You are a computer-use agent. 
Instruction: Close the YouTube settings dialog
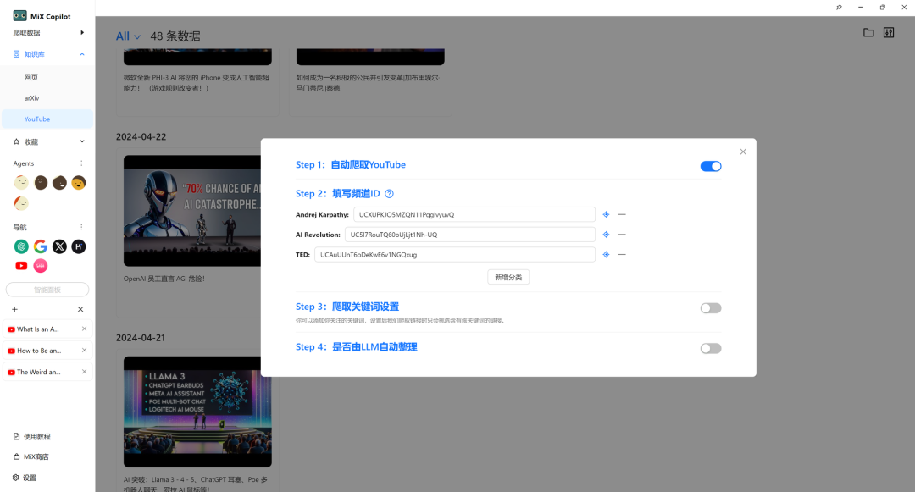743,152
